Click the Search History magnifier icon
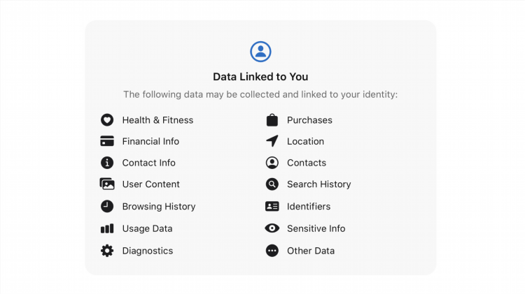 pos(272,184)
